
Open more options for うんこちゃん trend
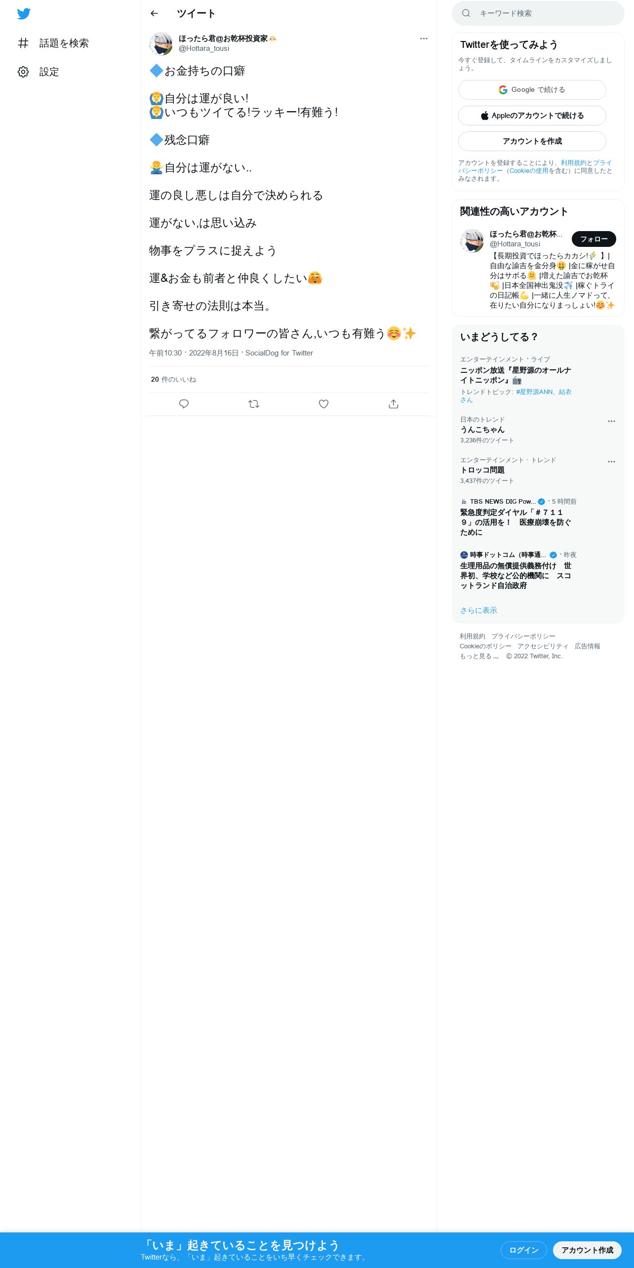611,421
